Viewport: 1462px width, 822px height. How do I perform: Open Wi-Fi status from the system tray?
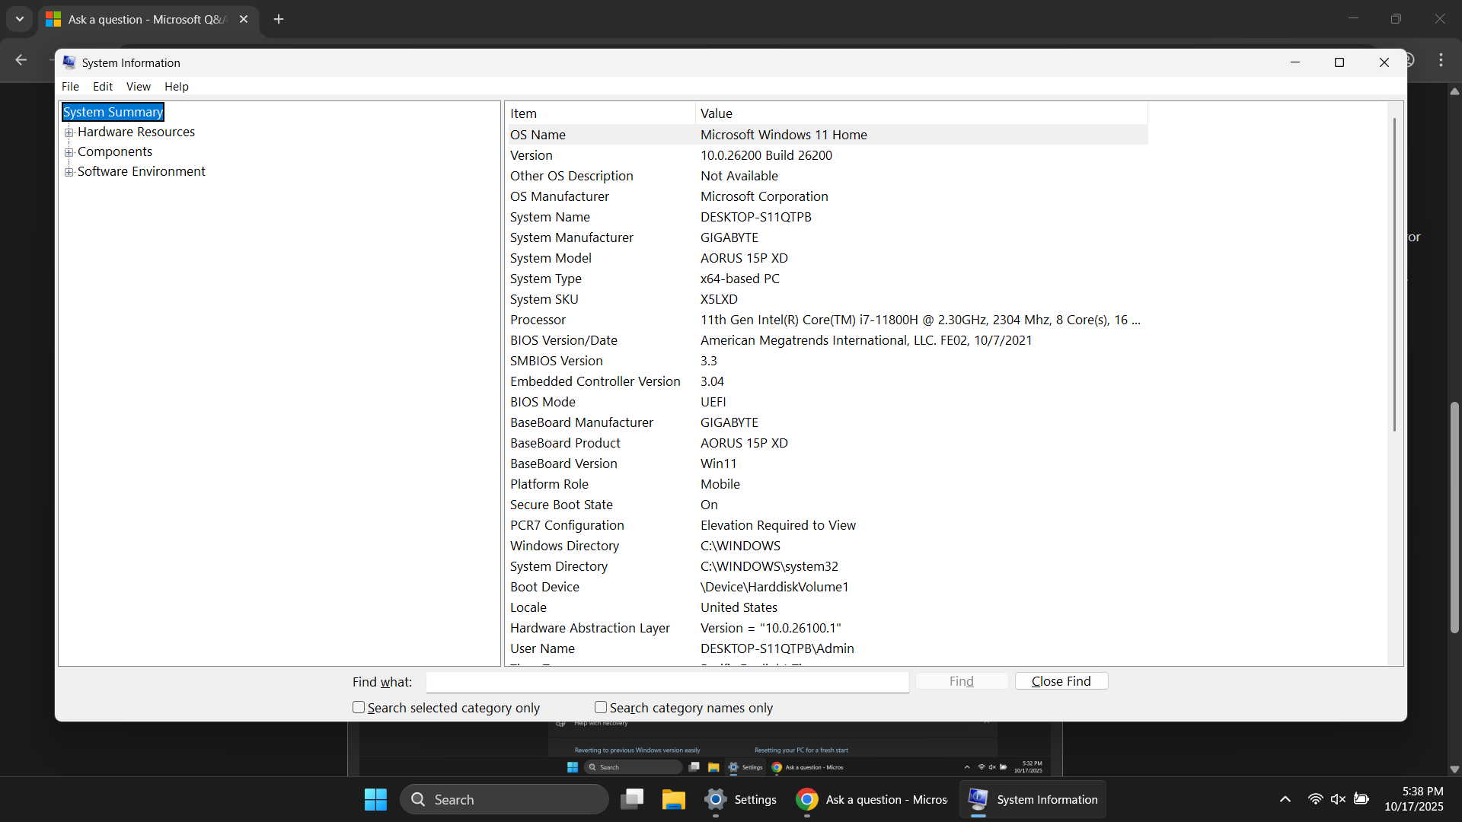1315,799
